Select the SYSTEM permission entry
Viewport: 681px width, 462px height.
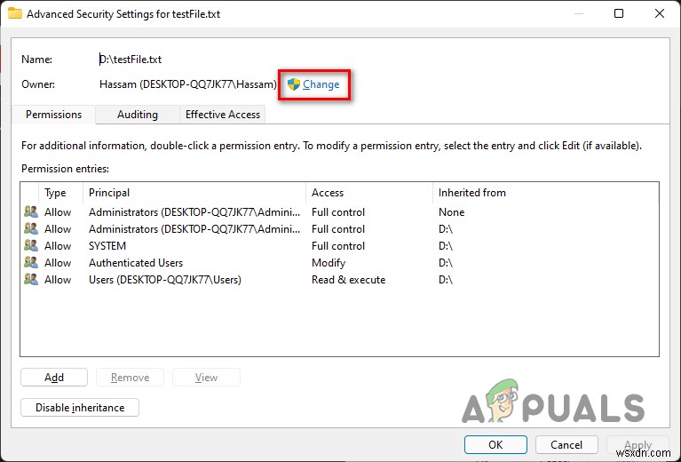point(339,246)
